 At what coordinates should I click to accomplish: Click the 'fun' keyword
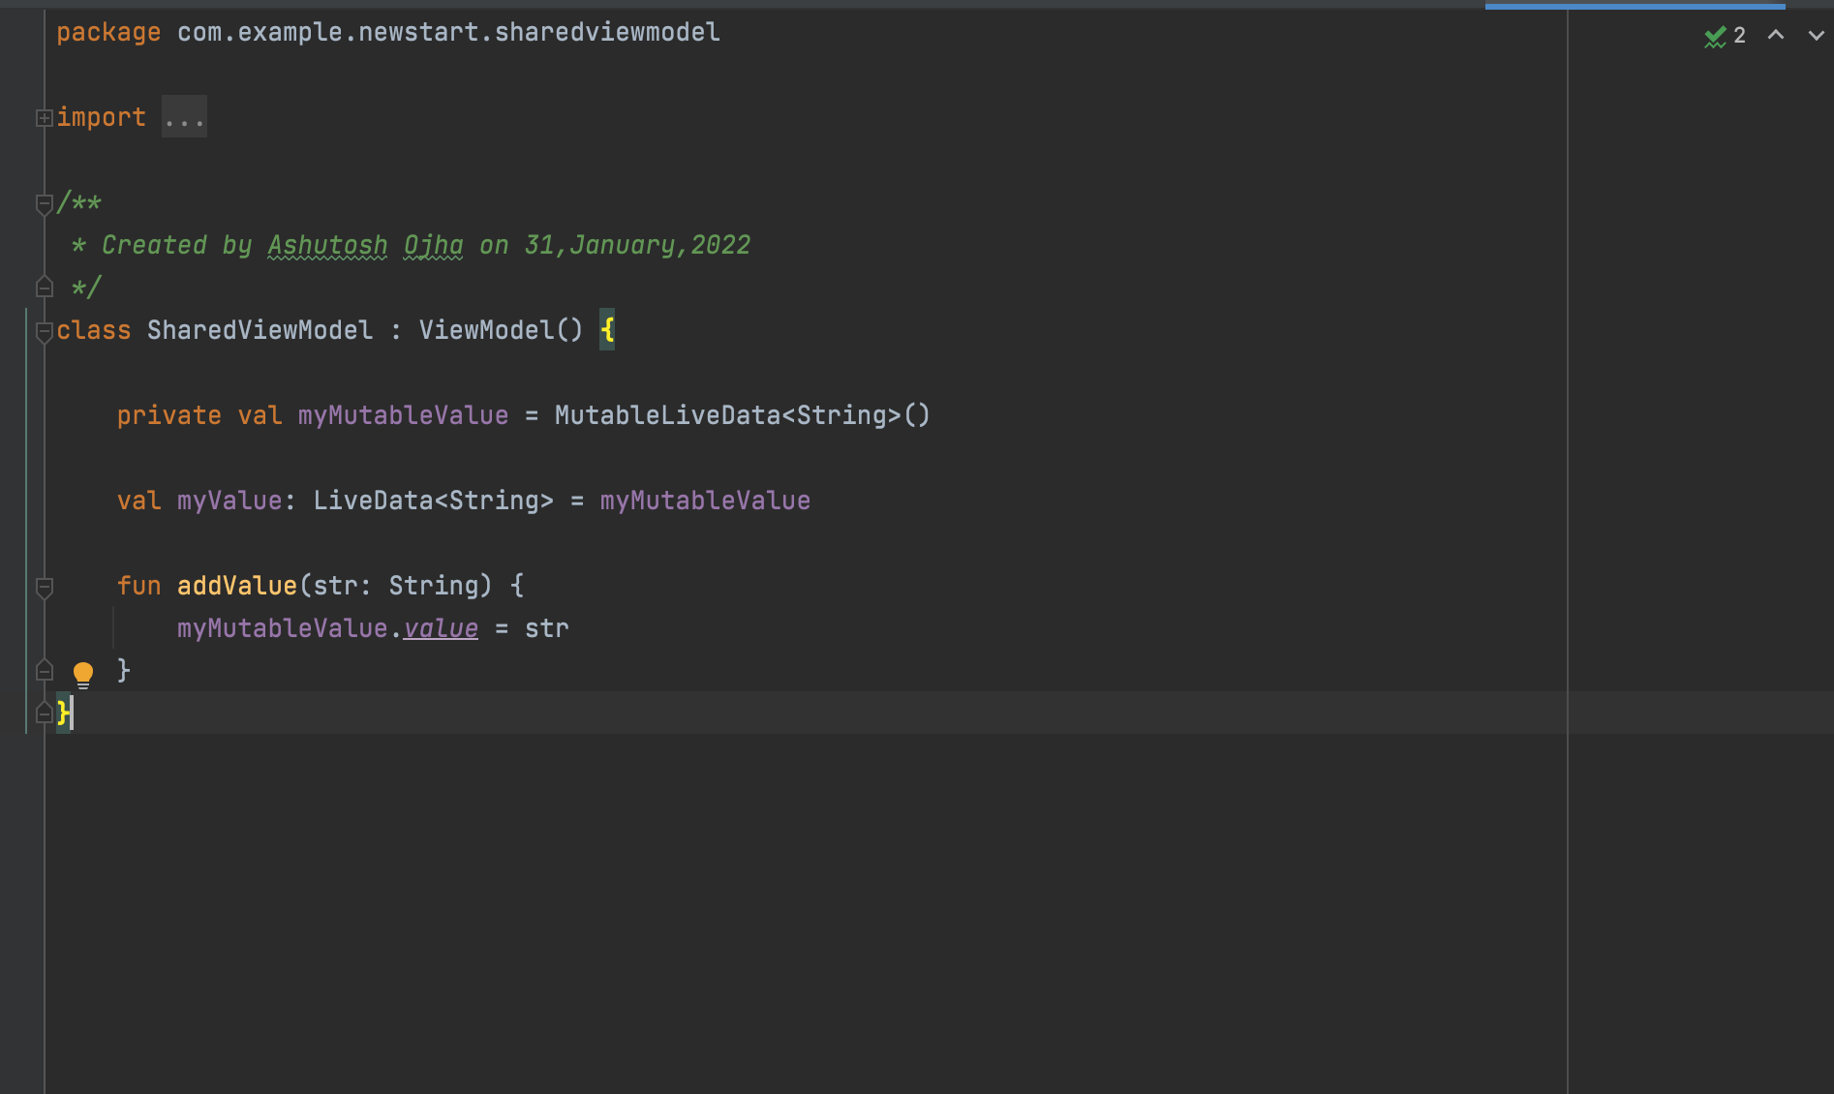pyautogui.click(x=139, y=586)
